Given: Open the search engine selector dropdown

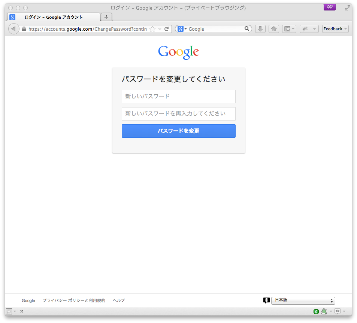Looking at the screenshot, I should (182, 29).
